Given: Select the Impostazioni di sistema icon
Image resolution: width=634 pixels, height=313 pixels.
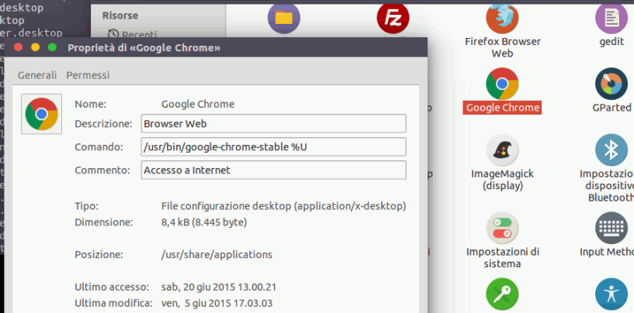Looking at the screenshot, I should 502,229.
